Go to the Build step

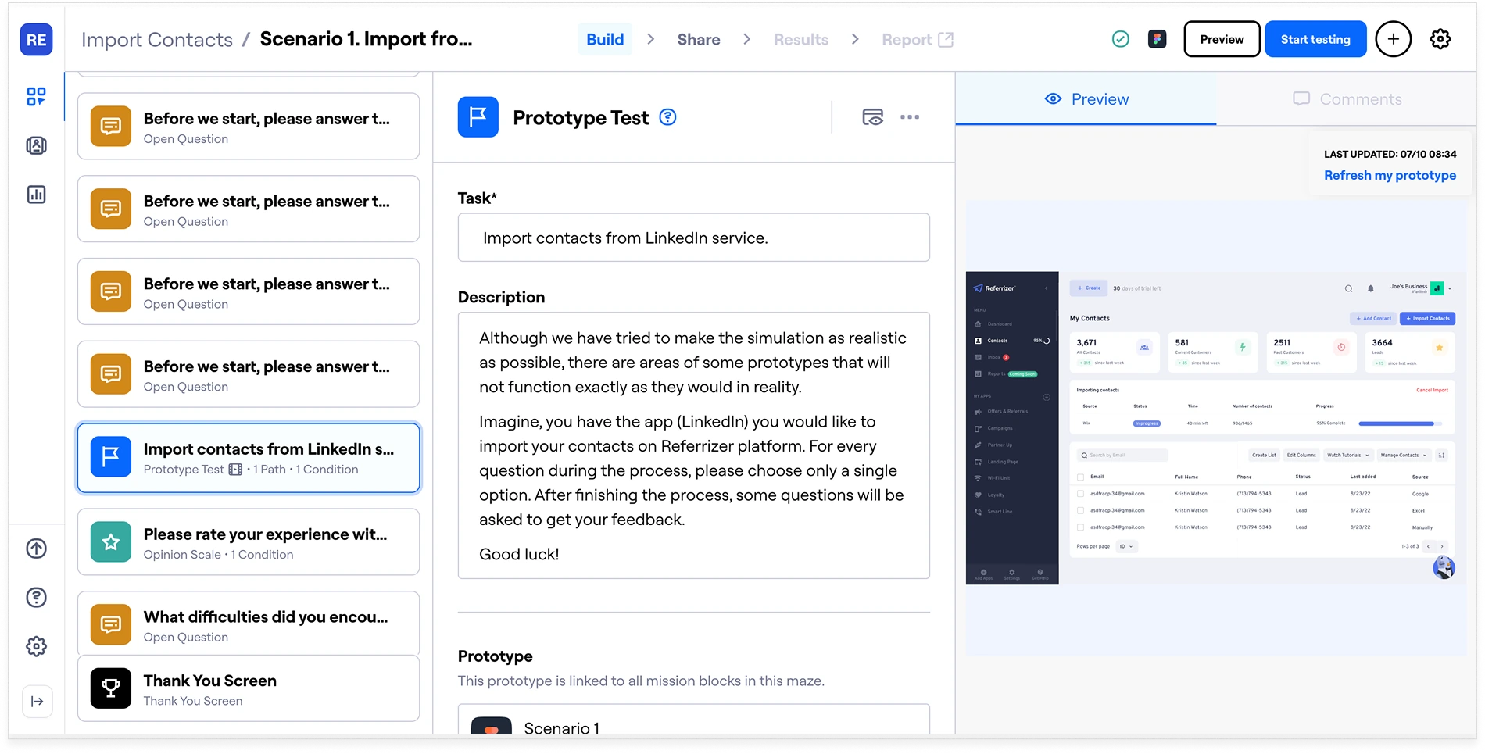[x=605, y=39]
